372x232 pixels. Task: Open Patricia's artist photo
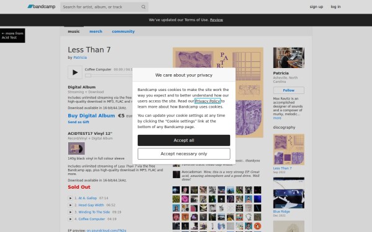289,58
